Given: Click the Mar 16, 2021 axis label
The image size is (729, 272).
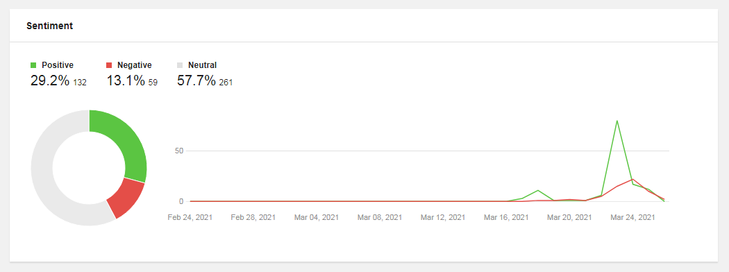Looking at the screenshot, I should click(x=506, y=217).
